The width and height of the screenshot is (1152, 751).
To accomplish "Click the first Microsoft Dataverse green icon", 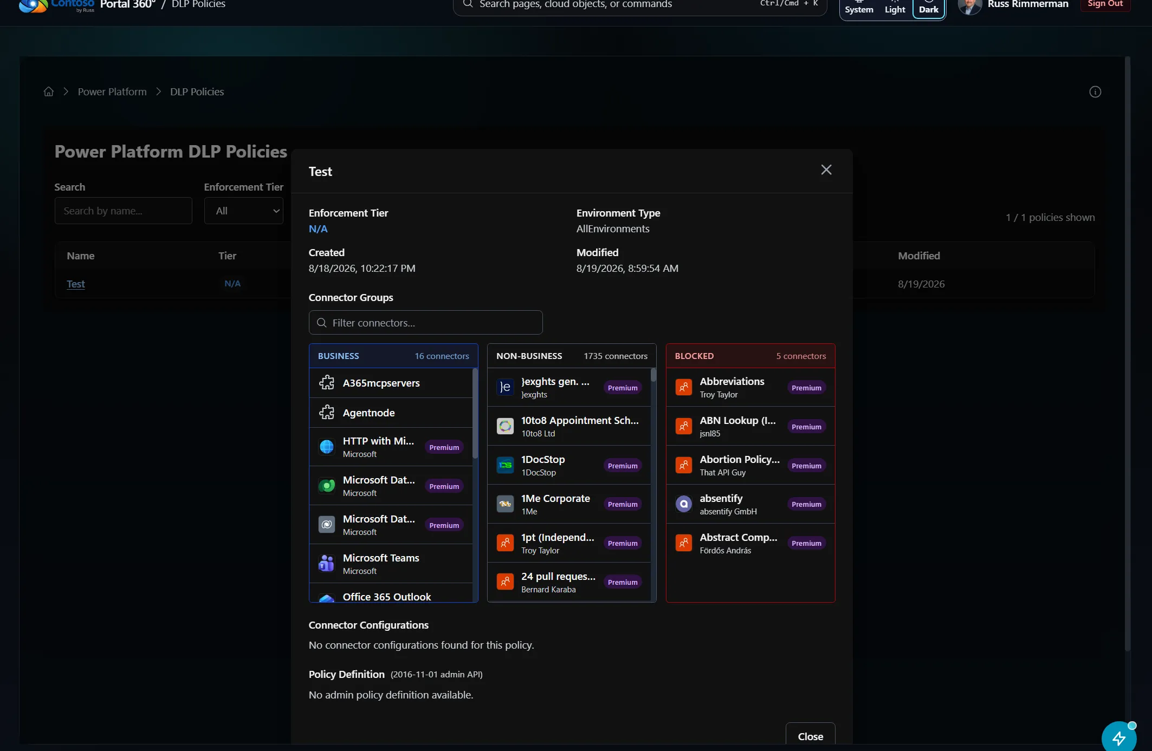I will click(x=327, y=486).
